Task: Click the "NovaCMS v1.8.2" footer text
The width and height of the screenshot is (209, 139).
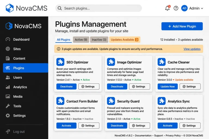Action: click(x=124, y=135)
